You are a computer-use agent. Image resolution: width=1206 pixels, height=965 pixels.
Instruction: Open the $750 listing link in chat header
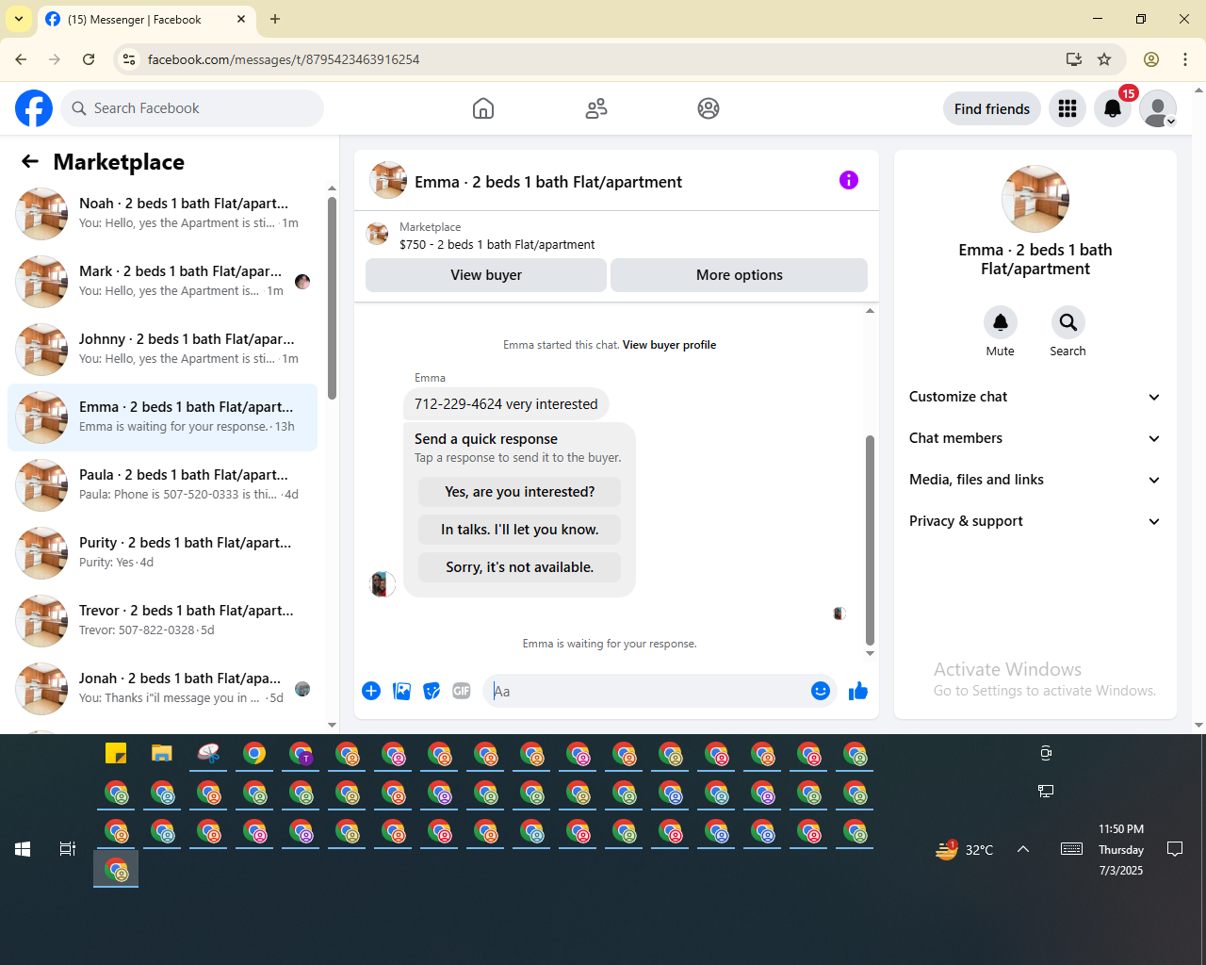[x=497, y=244]
